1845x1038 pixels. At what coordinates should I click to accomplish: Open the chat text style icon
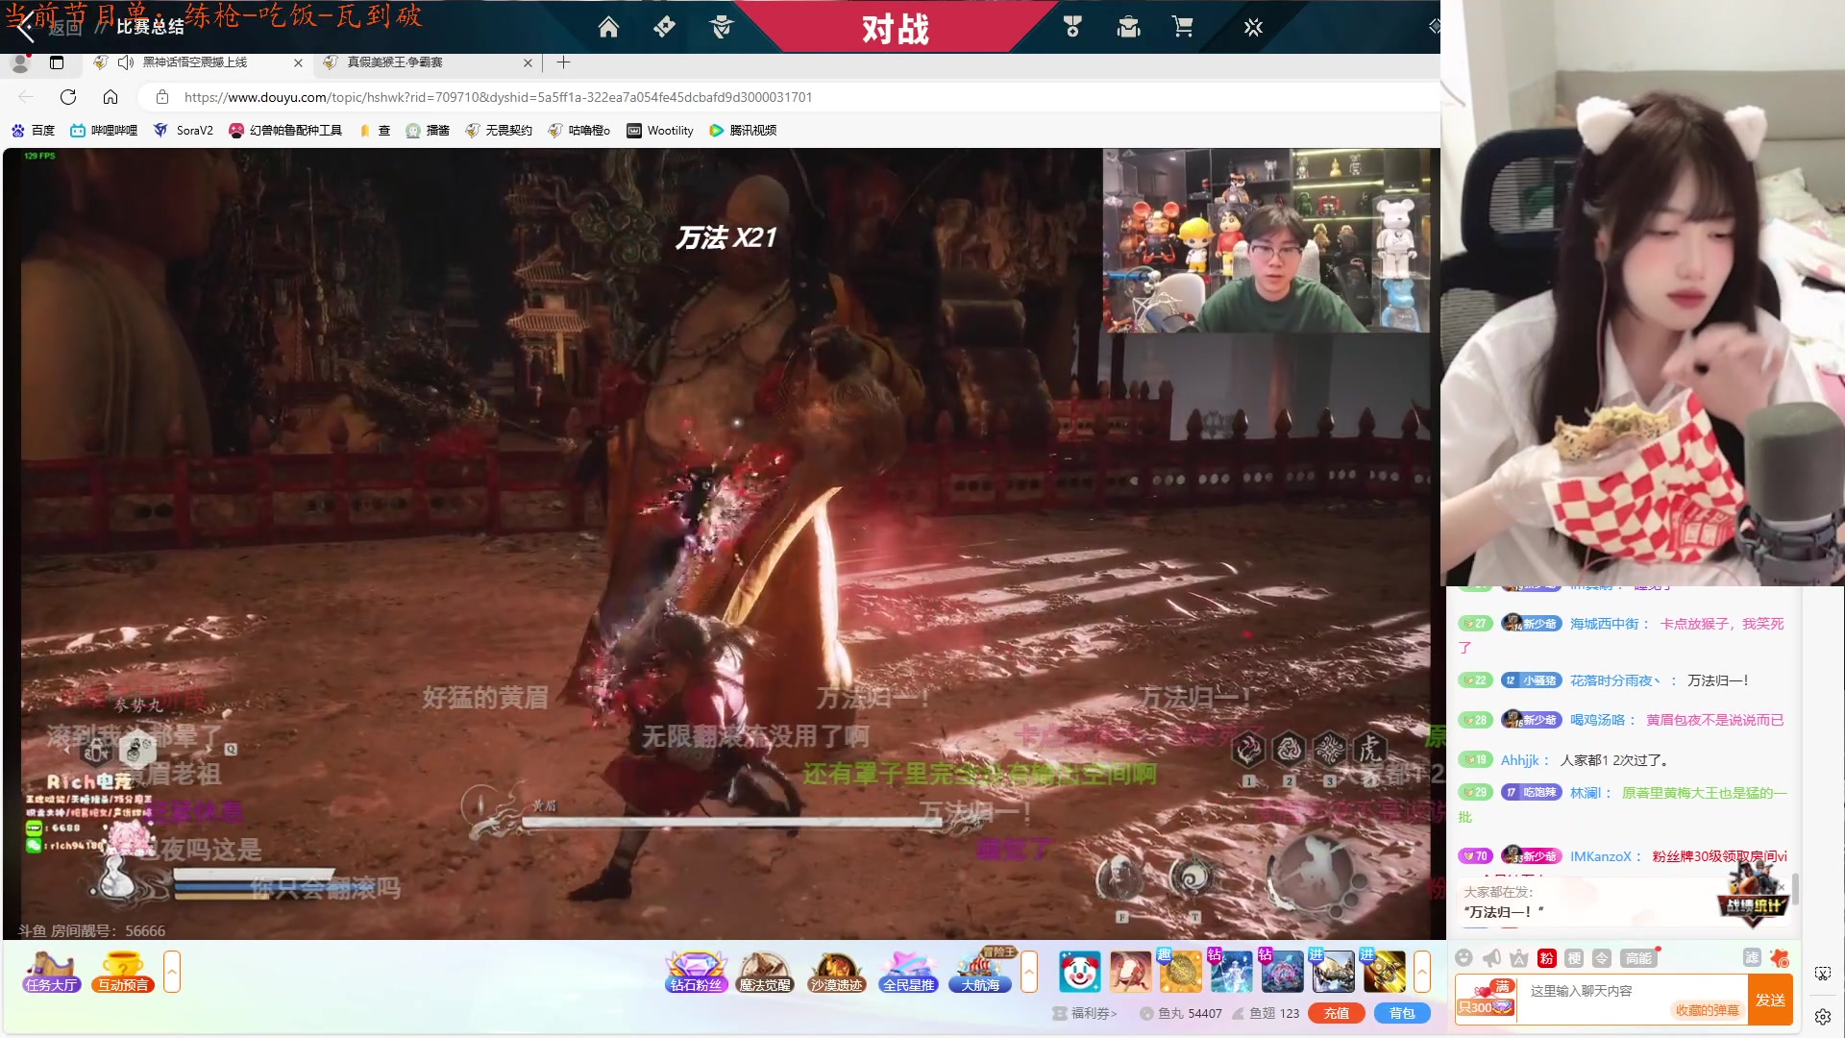click(1518, 958)
